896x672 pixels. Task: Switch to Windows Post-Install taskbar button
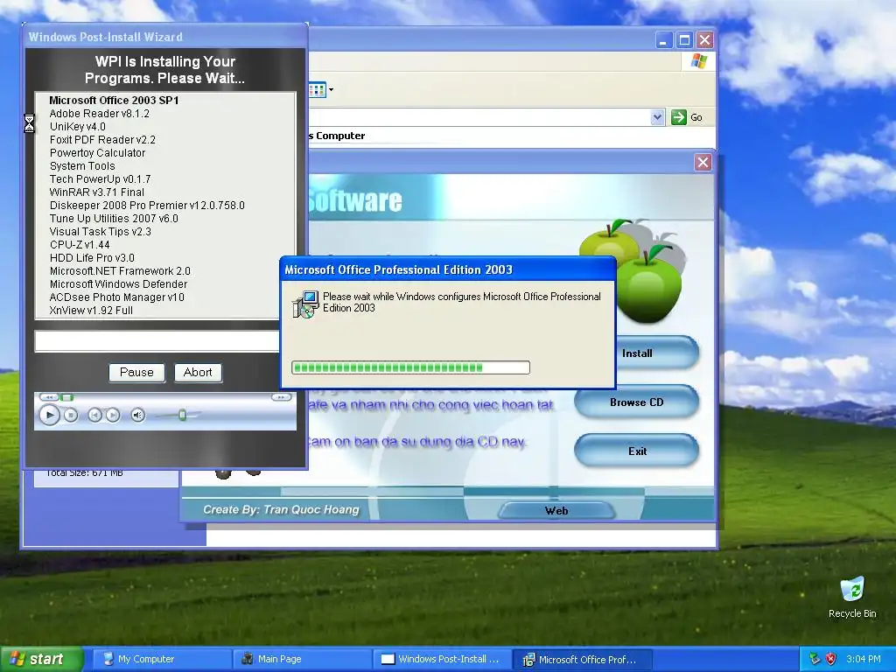pos(442,660)
